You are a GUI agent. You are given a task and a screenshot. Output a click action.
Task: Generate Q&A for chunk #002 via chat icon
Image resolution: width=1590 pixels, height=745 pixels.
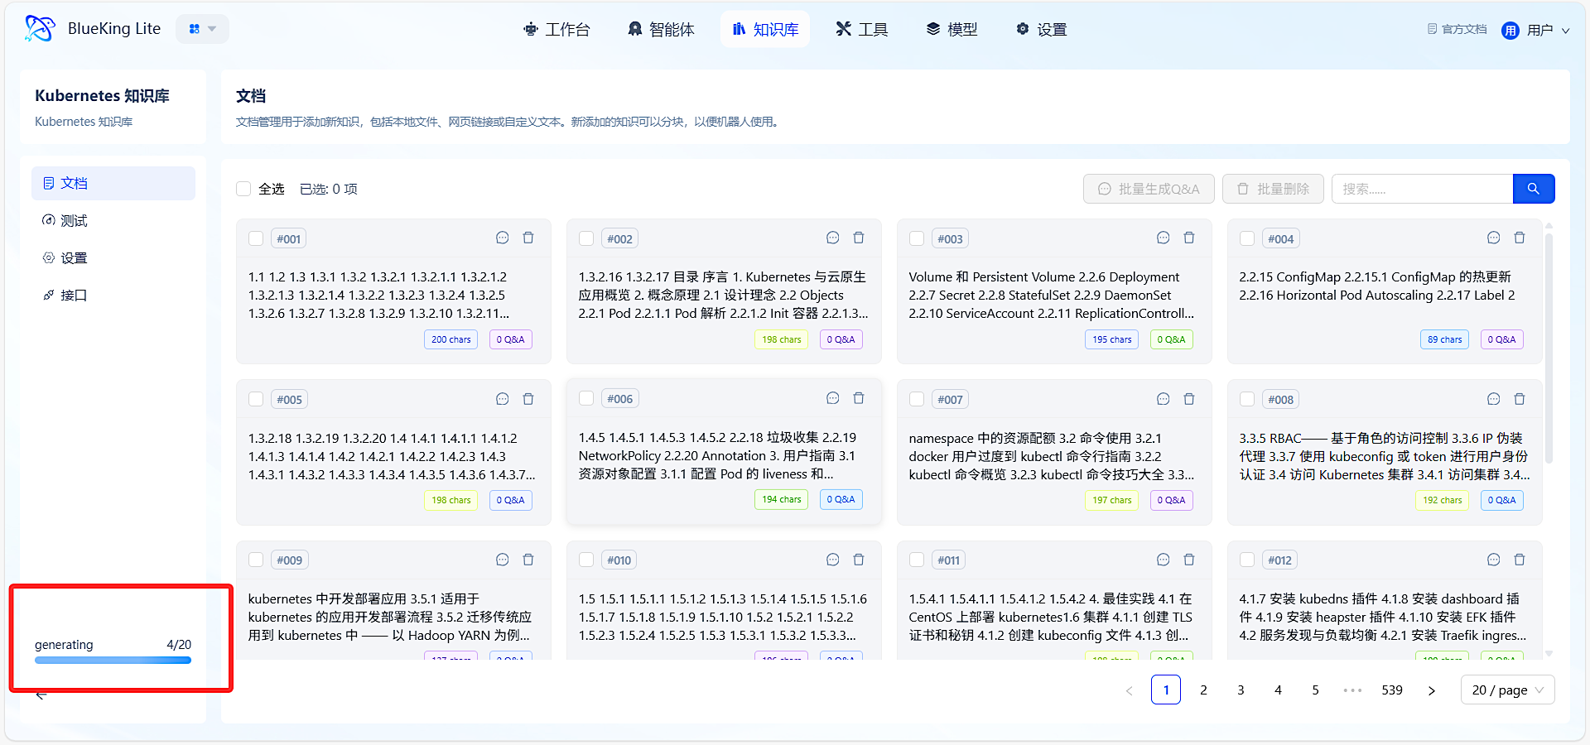[x=832, y=238]
